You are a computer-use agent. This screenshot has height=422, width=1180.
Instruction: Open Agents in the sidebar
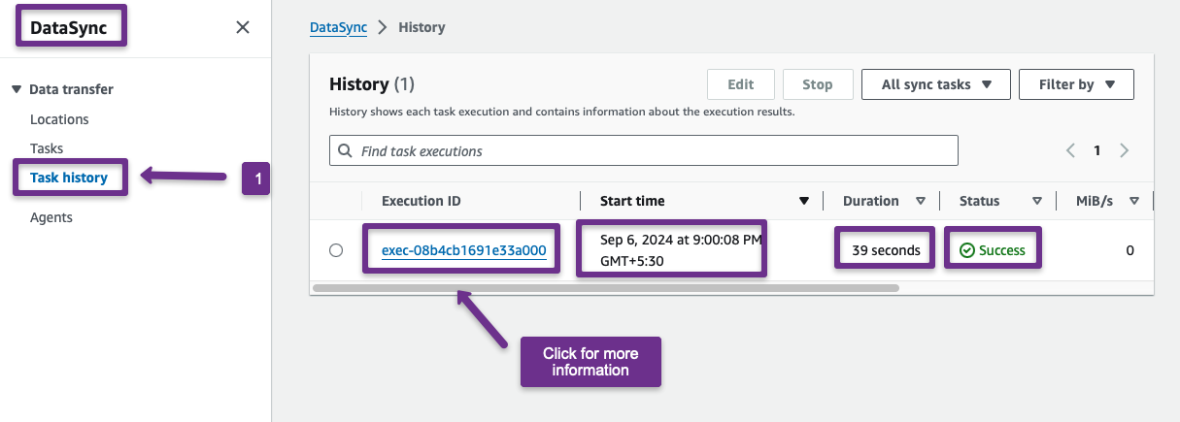pos(51,217)
